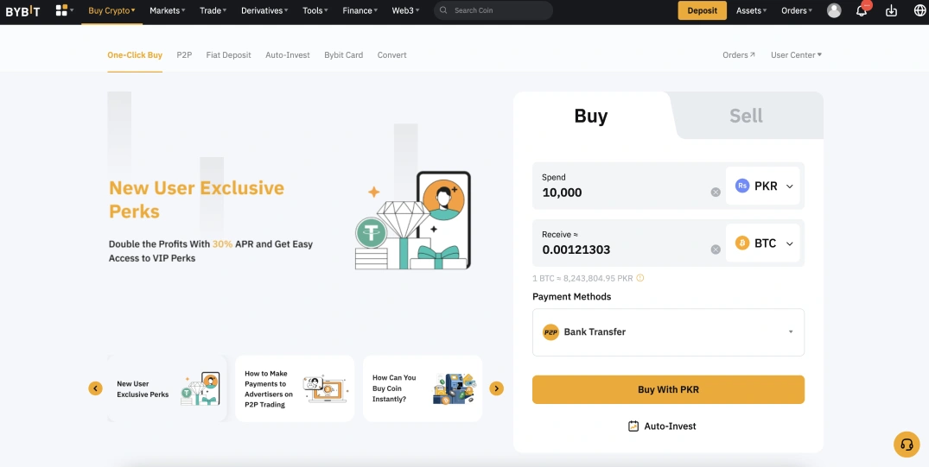
Task: Open How Can You Buy Coin Instantly card
Action: 423,388
